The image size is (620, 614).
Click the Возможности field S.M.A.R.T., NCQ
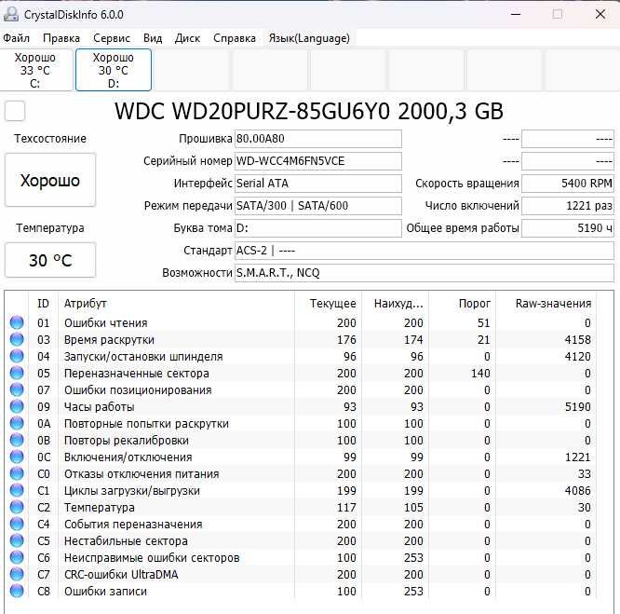(425, 273)
